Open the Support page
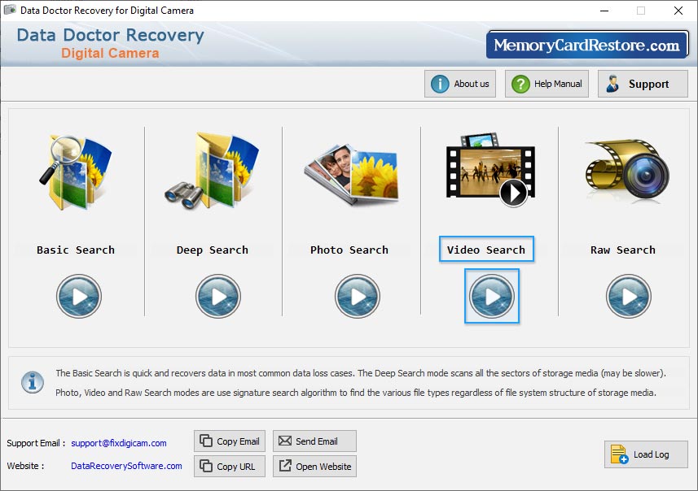The height and width of the screenshot is (491, 698). (x=643, y=84)
